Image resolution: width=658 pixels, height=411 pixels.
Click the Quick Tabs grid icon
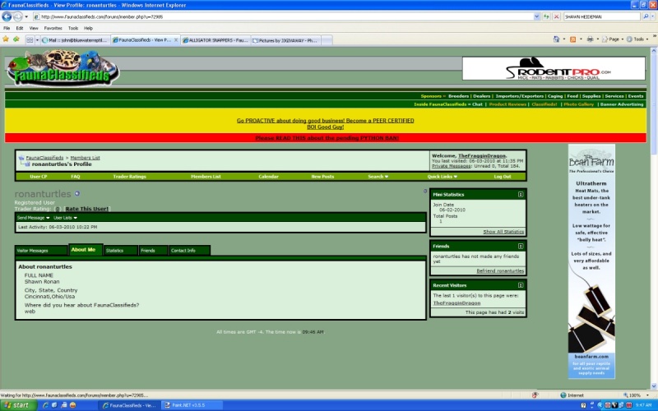point(30,39)
